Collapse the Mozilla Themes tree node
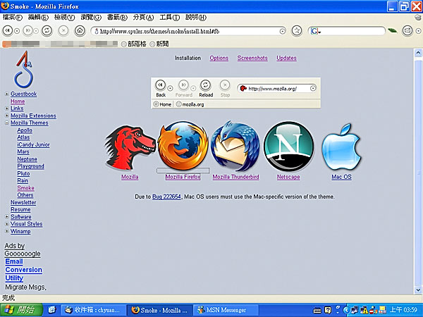Screen dimensions: 423x317 7,123
